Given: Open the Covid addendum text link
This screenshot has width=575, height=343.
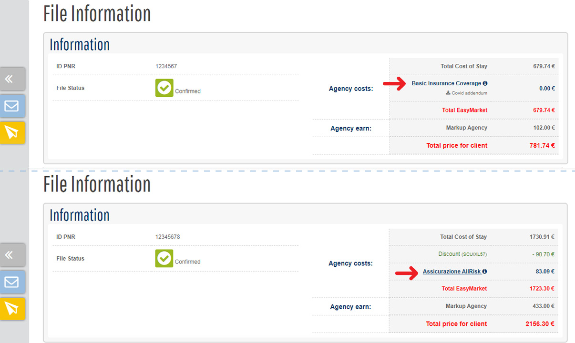Looking at the screenshot, I should tap(469, 93).
